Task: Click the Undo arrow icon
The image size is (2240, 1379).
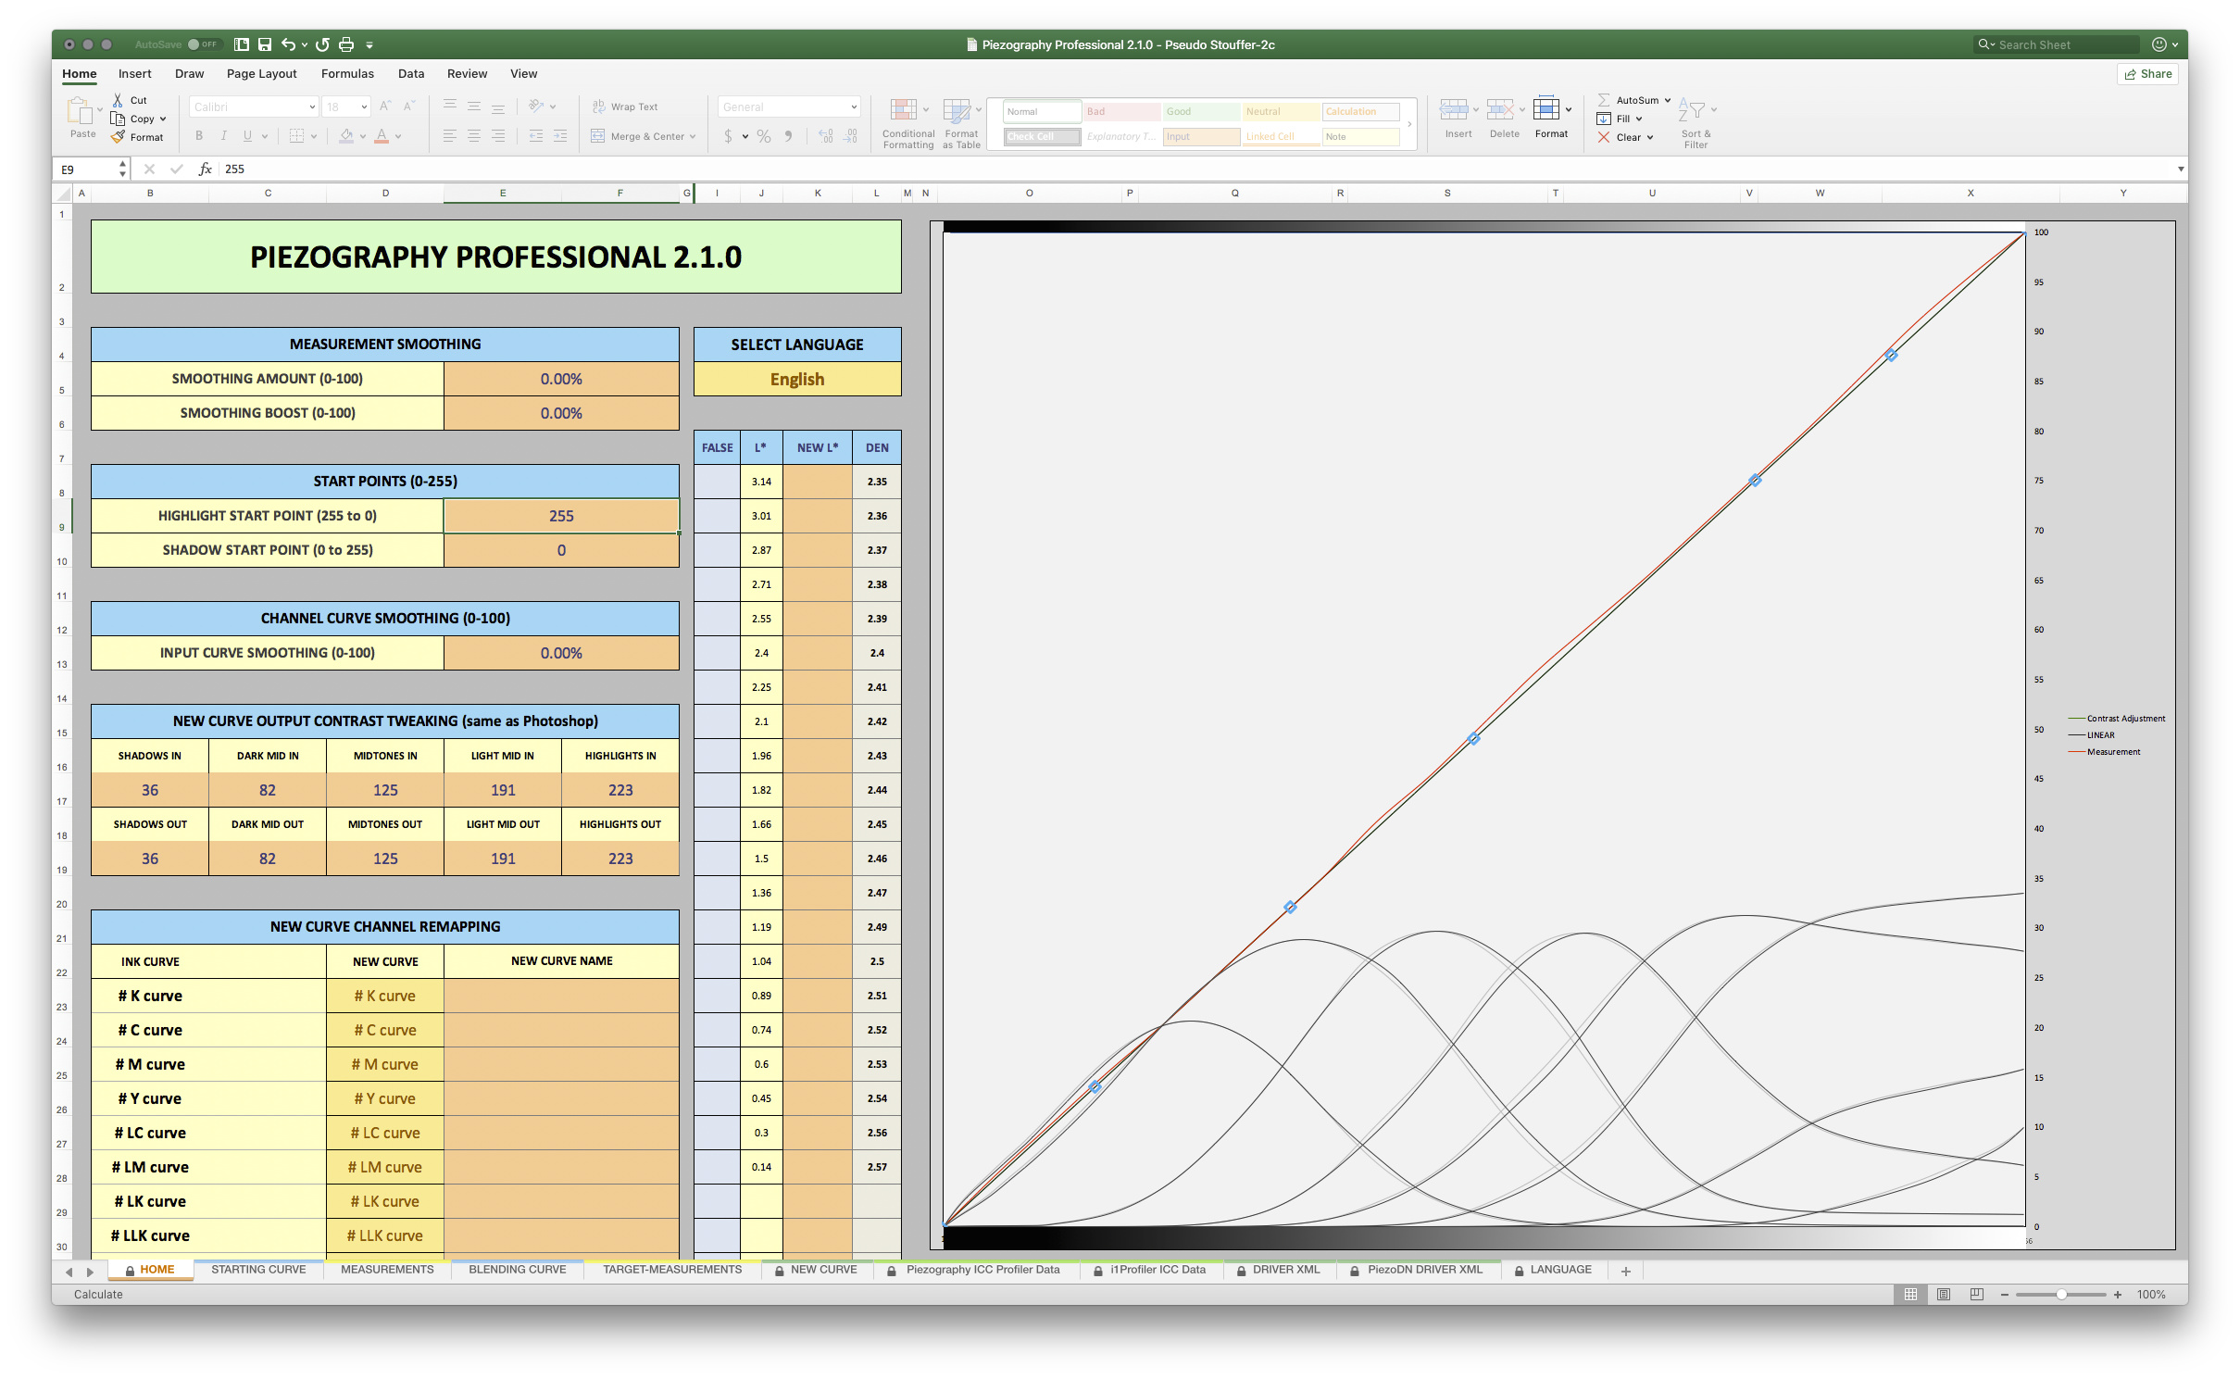Action: tap(288, 44)
